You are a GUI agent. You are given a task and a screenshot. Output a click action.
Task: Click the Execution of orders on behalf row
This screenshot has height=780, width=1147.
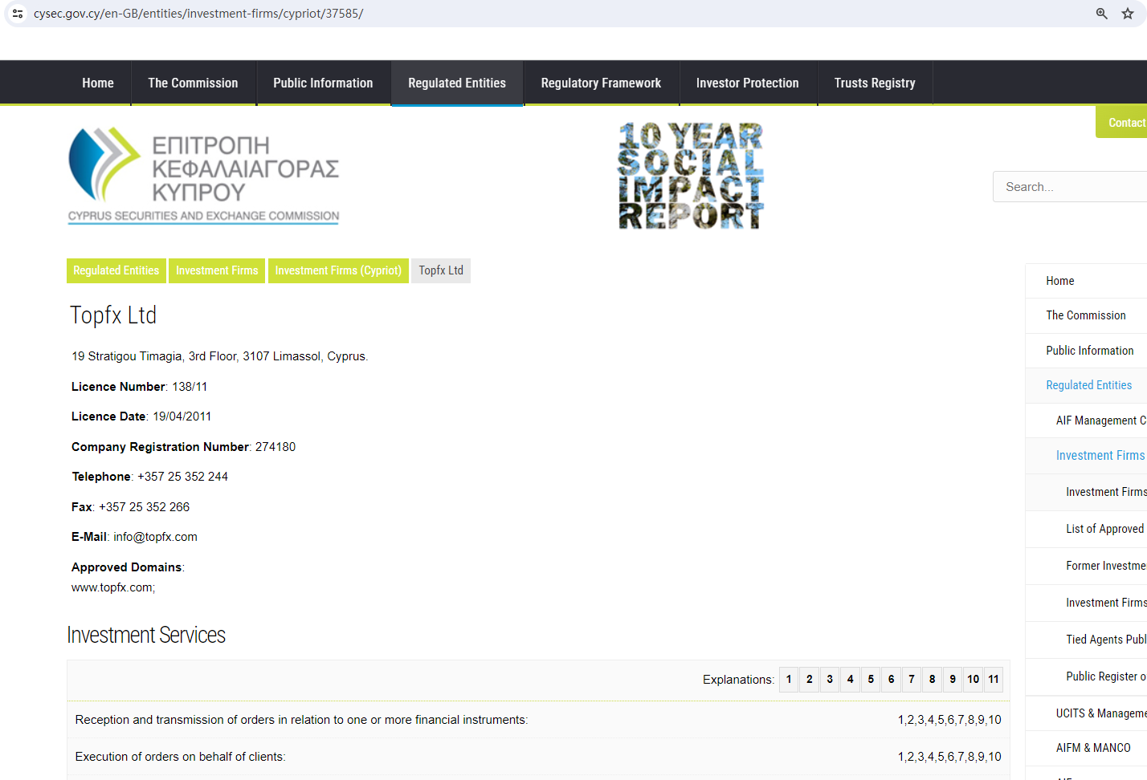coord(538,757)
